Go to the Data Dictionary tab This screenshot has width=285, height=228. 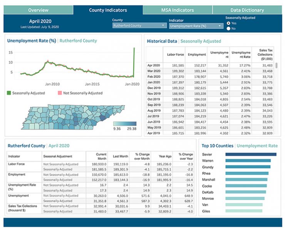(247, 10)
